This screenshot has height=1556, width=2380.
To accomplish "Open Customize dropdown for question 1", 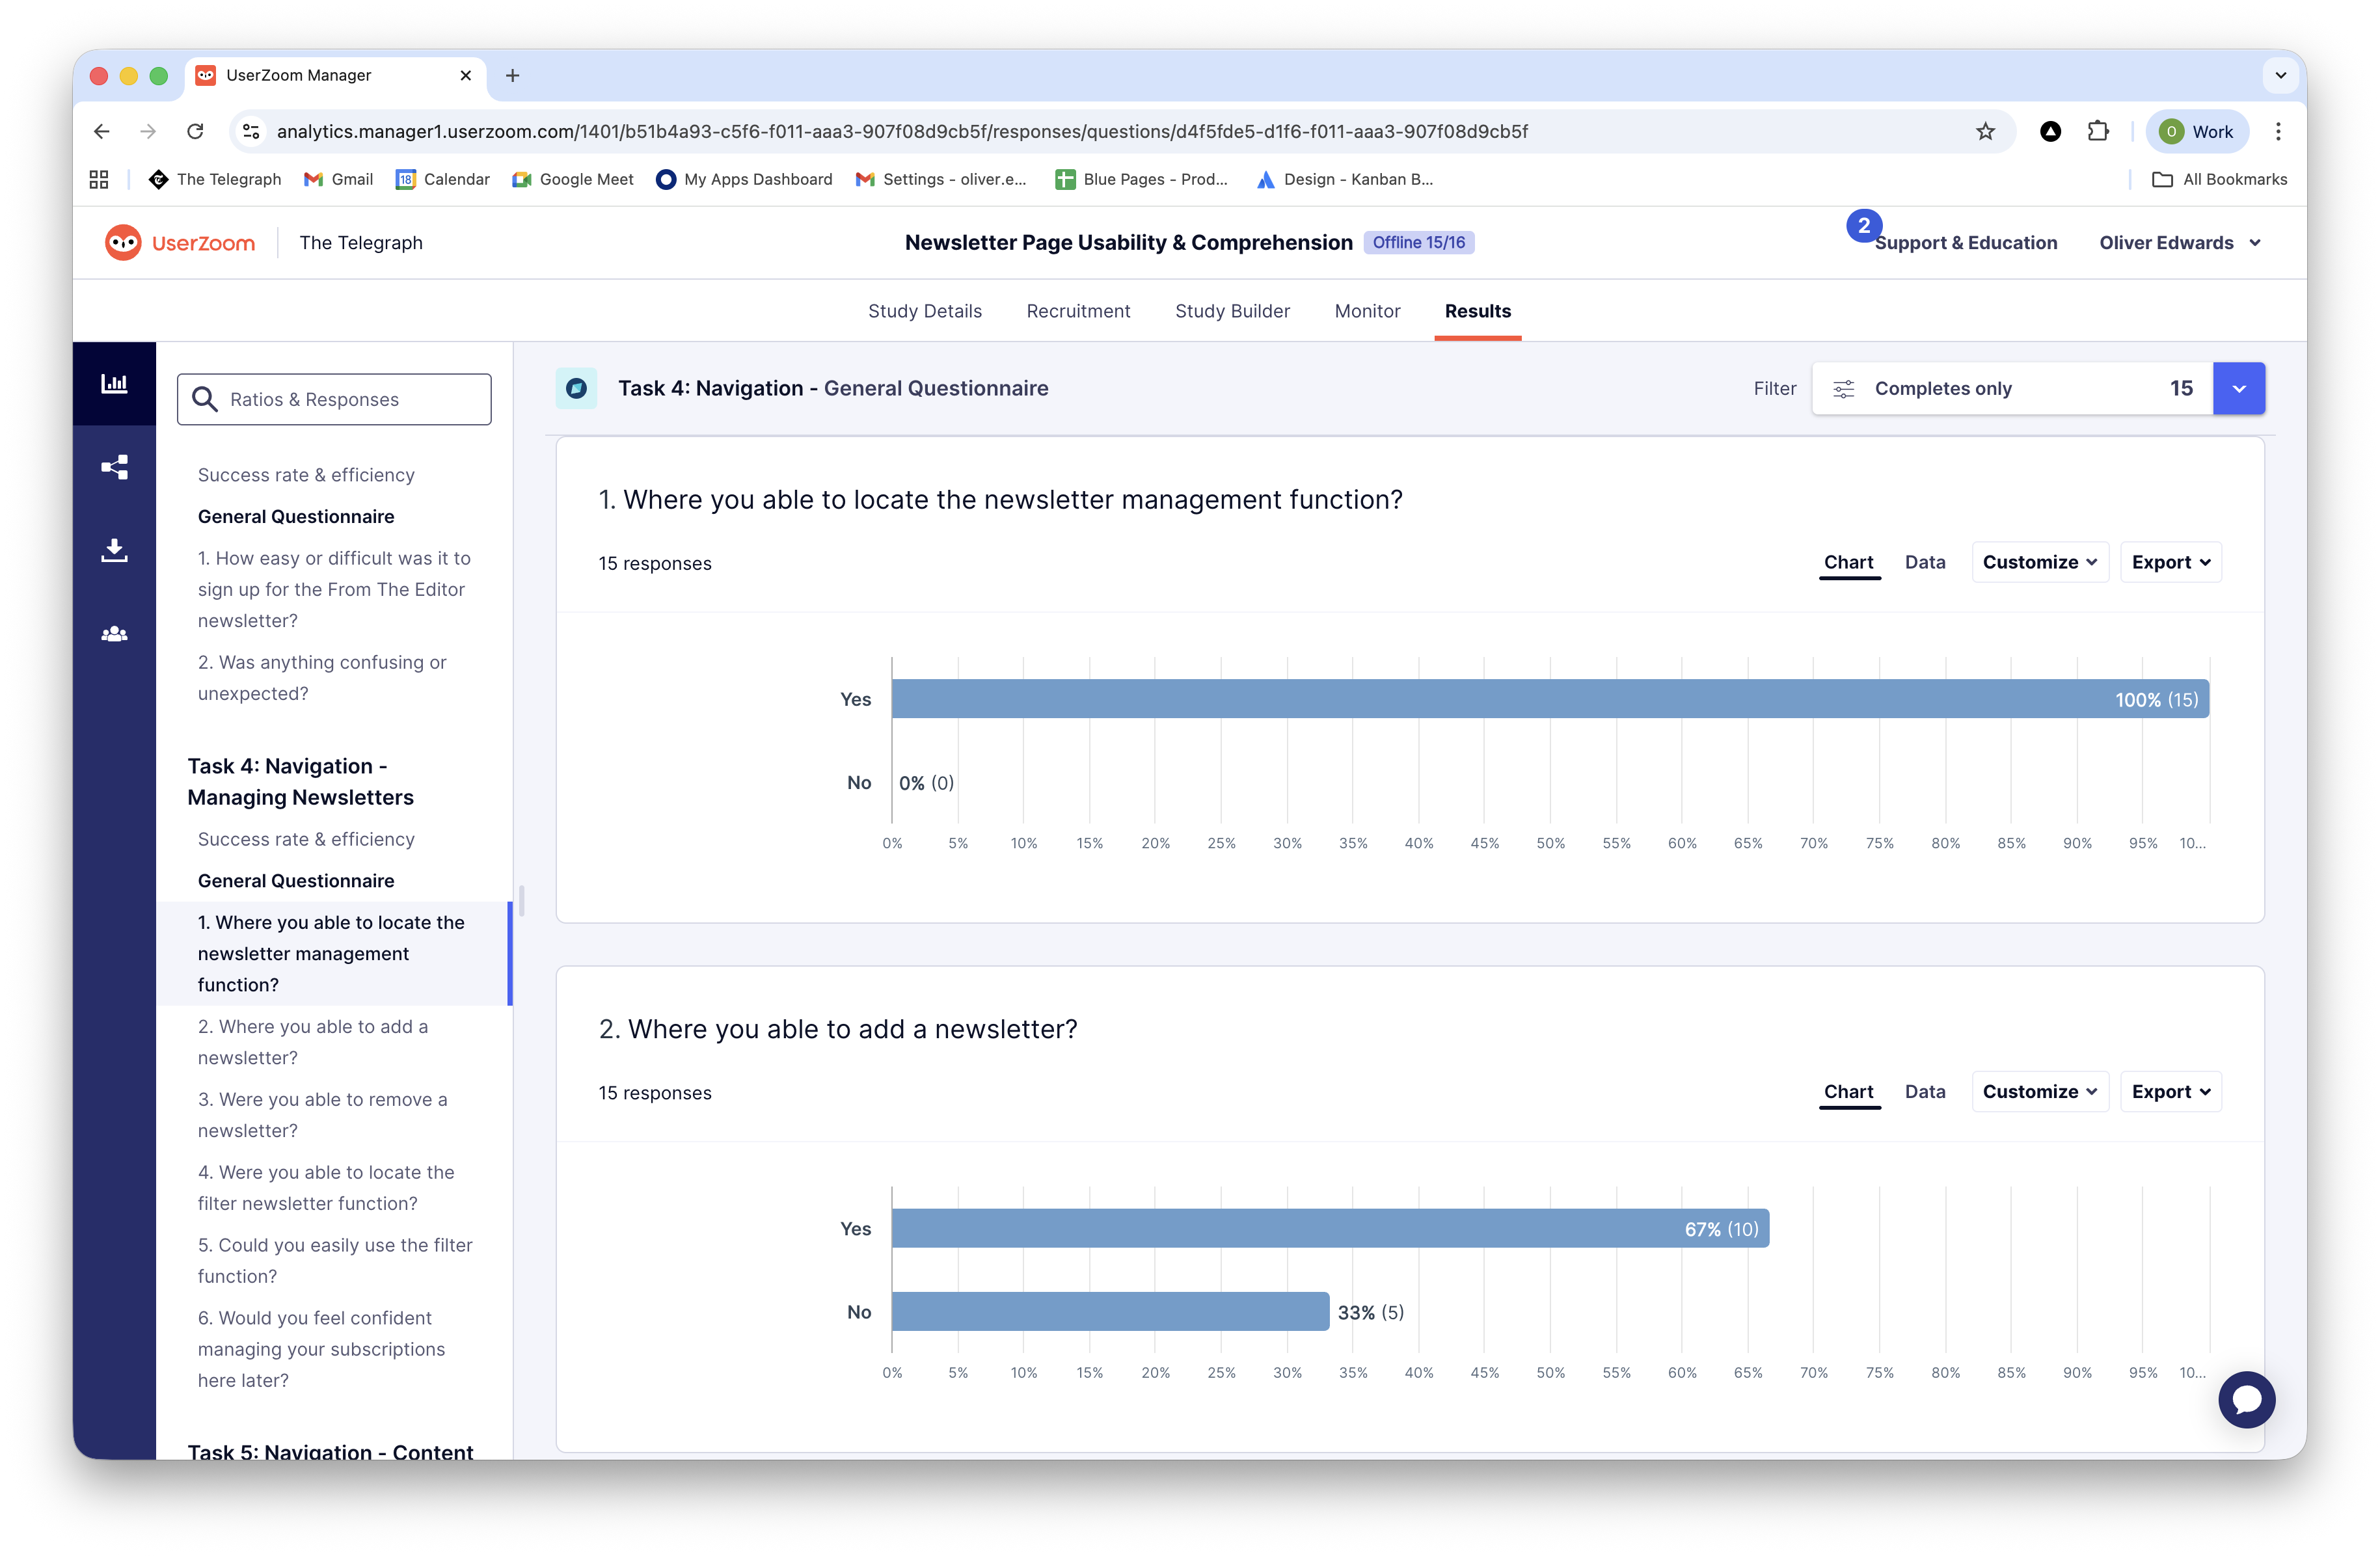I will (x=2039, y=562).
